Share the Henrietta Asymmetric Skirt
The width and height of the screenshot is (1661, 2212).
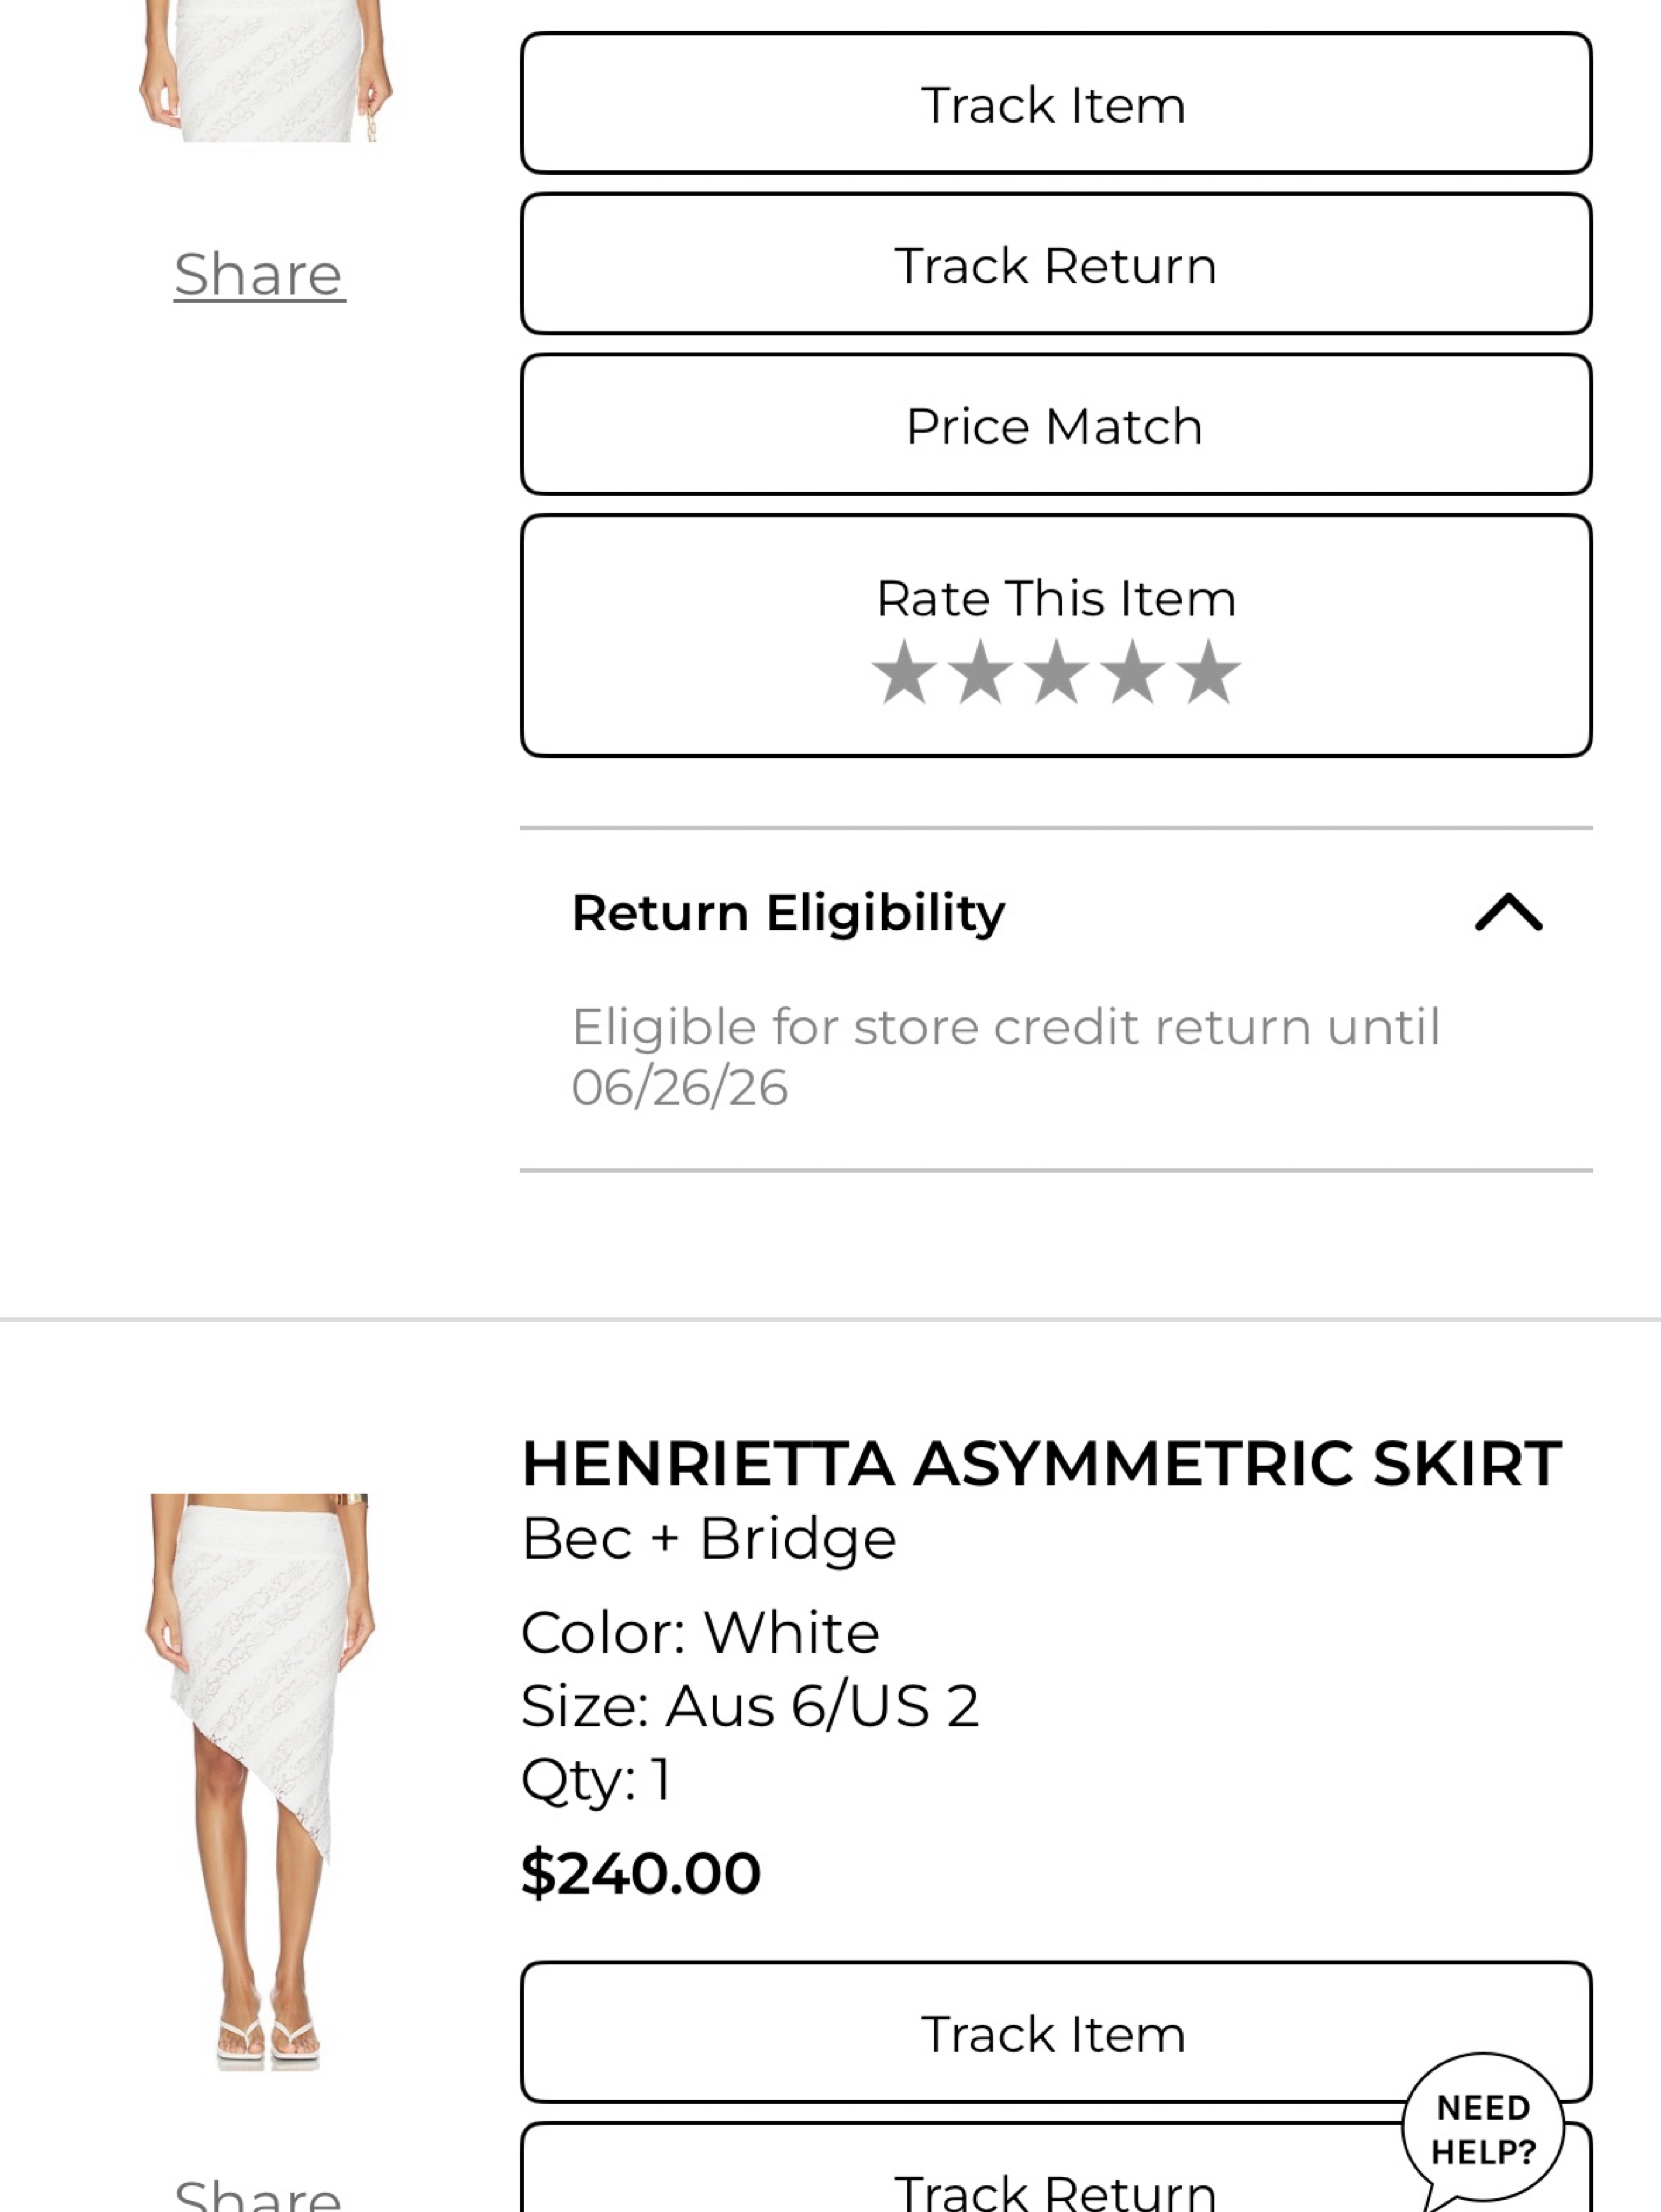pyautogui.click(x=258, y=2194)
